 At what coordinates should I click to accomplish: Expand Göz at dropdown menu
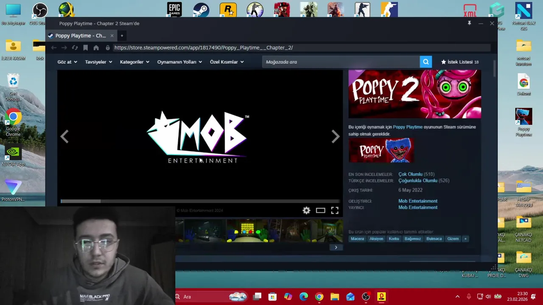coord(67,62)
